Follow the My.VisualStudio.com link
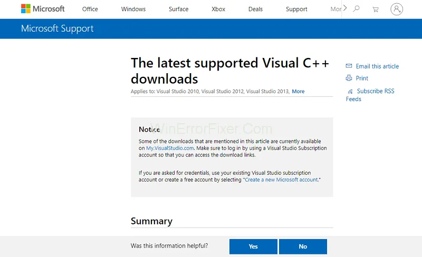Viewport: 422px width, 257px height. point(166,149)
